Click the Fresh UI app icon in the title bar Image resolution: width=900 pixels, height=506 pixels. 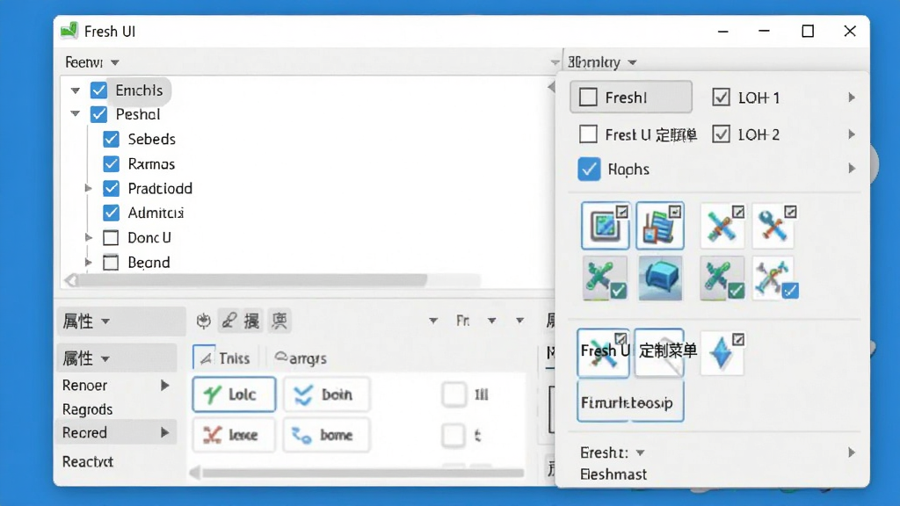pos(69,31)
